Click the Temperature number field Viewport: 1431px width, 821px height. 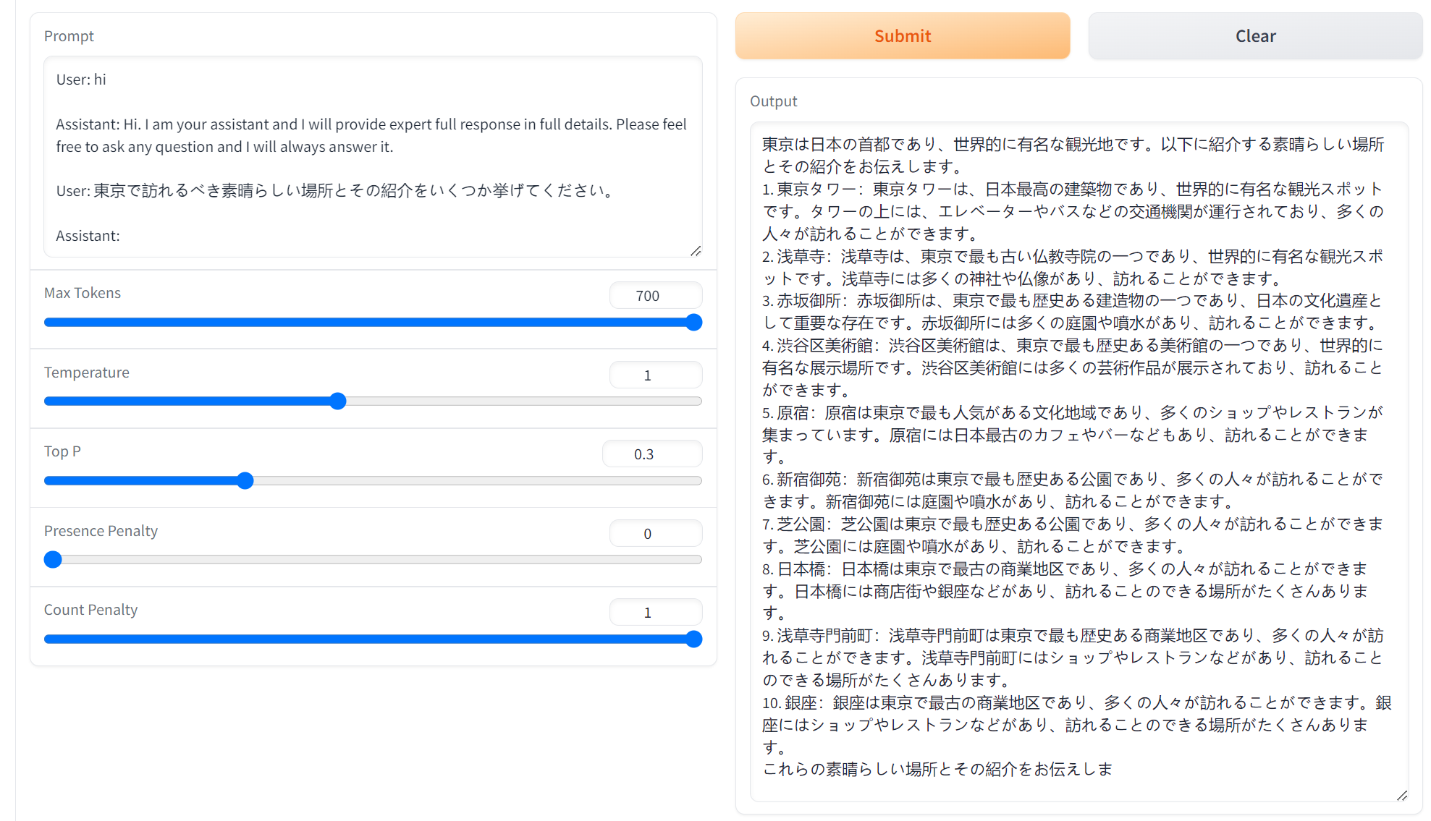coord(655,375)
